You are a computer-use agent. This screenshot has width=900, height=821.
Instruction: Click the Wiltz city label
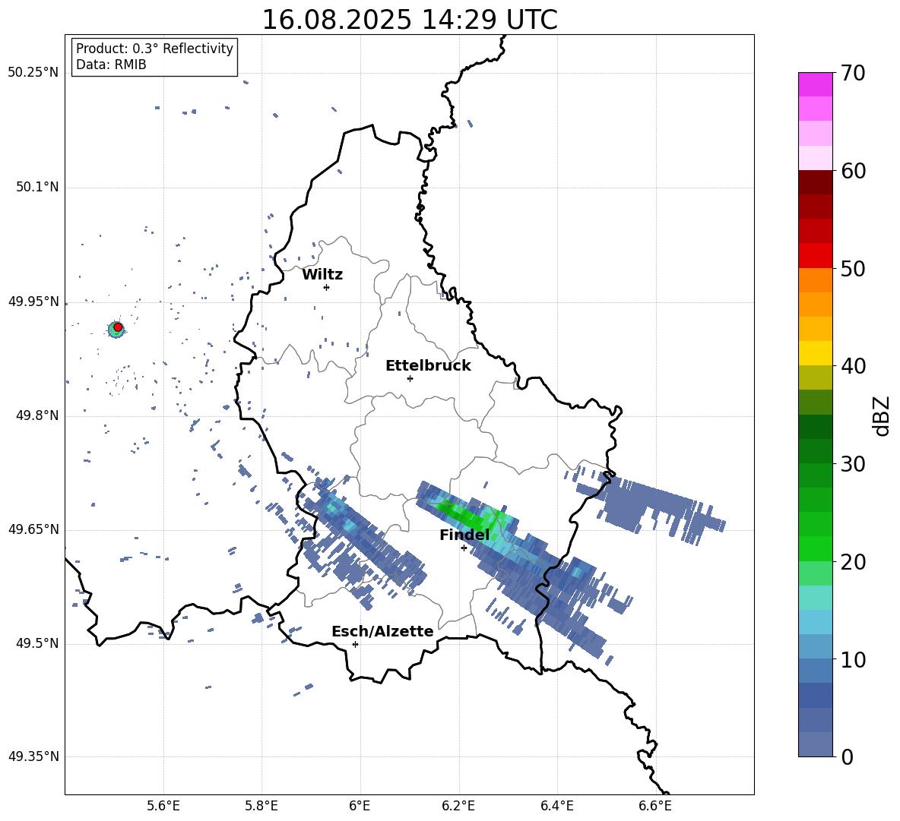click(322, 275)
